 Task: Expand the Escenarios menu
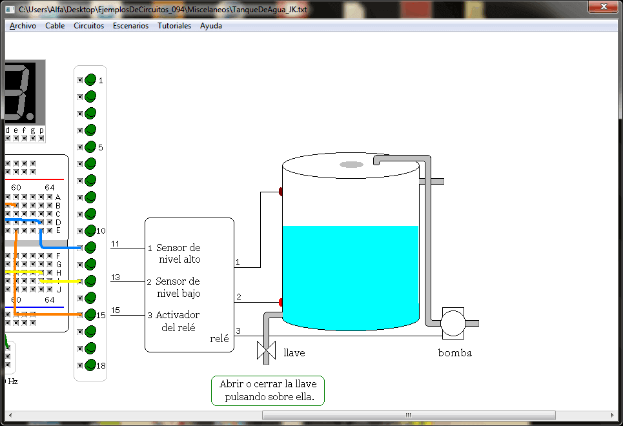pos(130,26)
